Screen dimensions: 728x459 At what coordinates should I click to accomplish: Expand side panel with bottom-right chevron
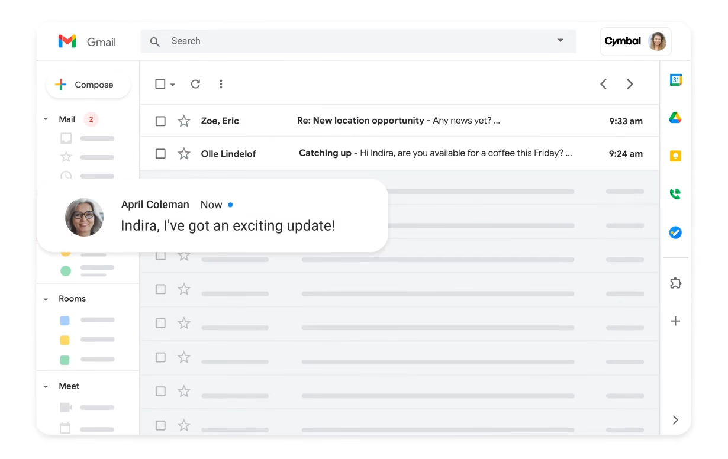(675, 420)
